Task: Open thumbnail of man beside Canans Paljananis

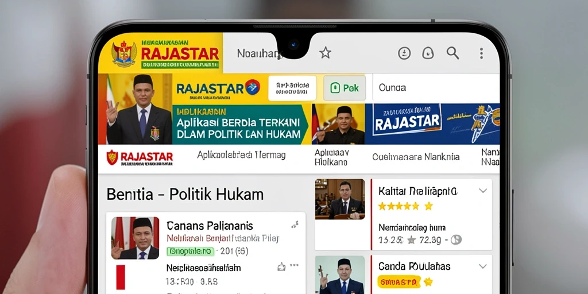Action: 135,238
